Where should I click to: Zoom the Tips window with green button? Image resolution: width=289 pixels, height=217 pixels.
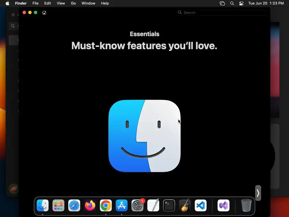pos(36,12)
